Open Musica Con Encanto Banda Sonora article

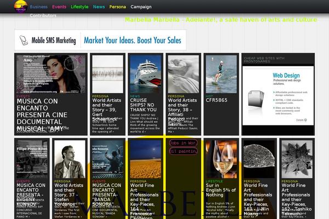(x=106, y=195)
